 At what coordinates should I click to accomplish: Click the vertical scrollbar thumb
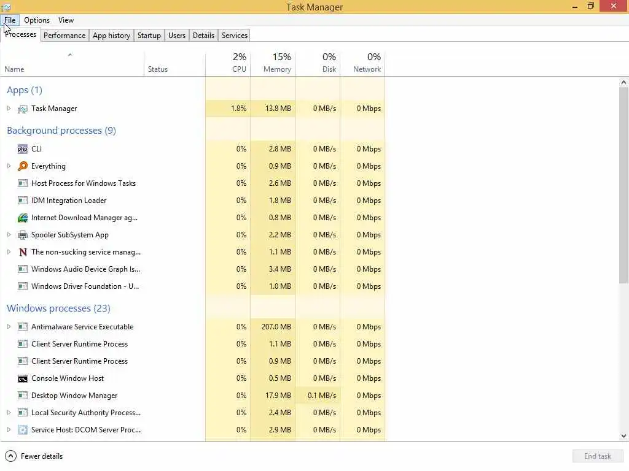[x=623, y=185]
